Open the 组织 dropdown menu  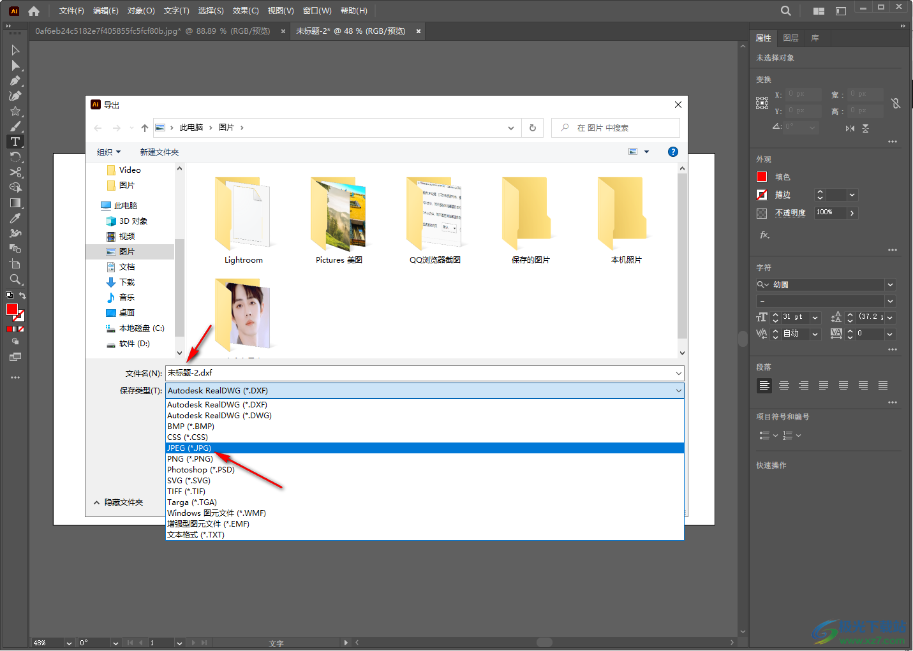coord(108,152)
